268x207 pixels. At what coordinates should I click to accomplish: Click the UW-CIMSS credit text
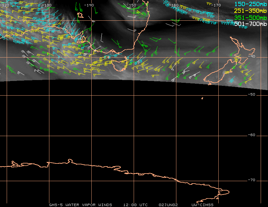click(x=203, y=205)
